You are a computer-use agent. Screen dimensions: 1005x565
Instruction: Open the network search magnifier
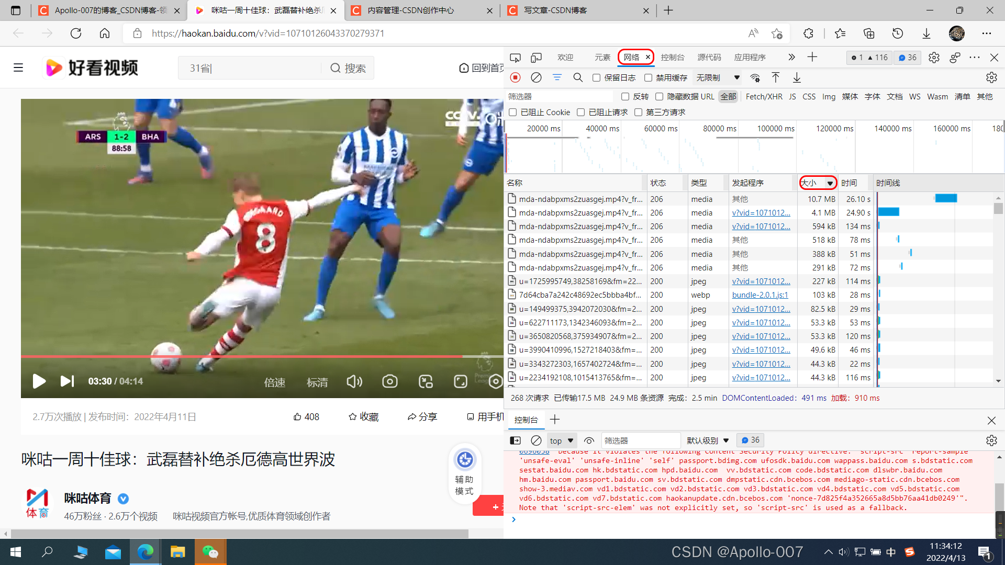pyautogui.click(x=578, y=77)
